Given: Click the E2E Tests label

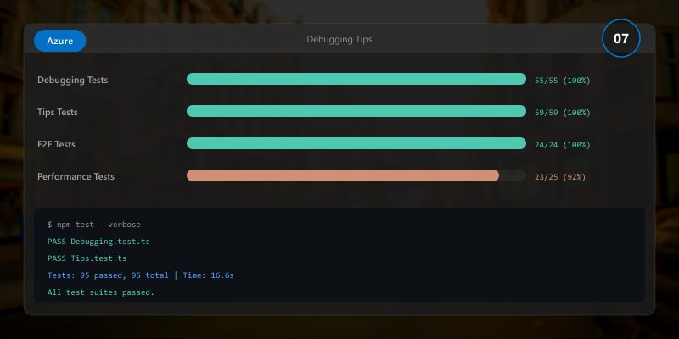Looking at the screenshot, I should coord(56,144).
